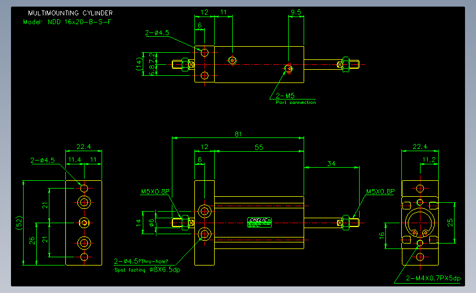
Task: Select the 26 dimension in left view
Action: [x=32, y=241]
